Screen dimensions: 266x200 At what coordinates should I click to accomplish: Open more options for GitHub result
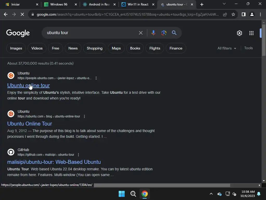(x=78, y=155)
